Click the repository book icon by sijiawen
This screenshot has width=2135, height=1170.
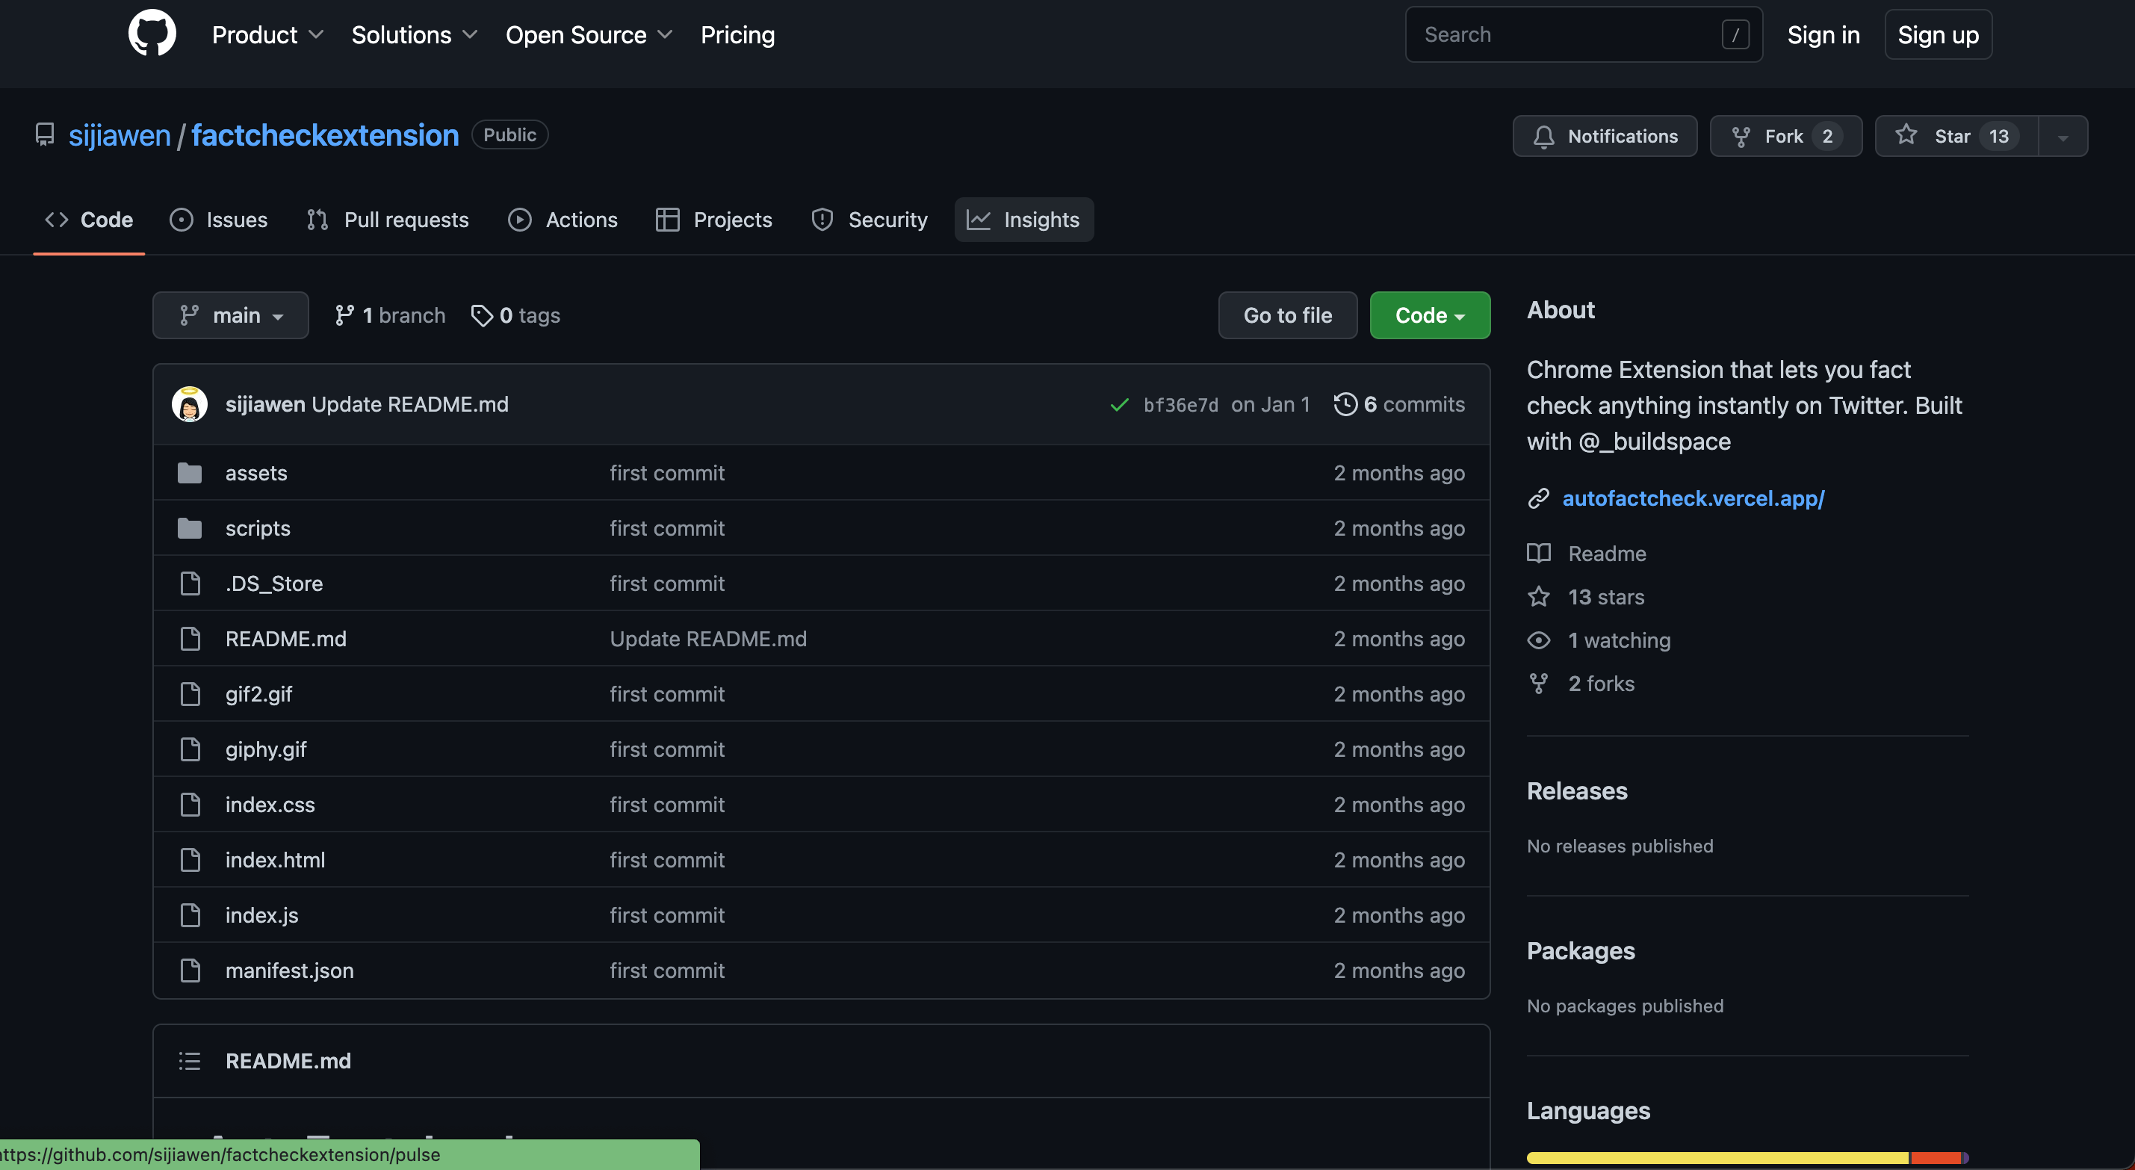[x=45, y=134]
